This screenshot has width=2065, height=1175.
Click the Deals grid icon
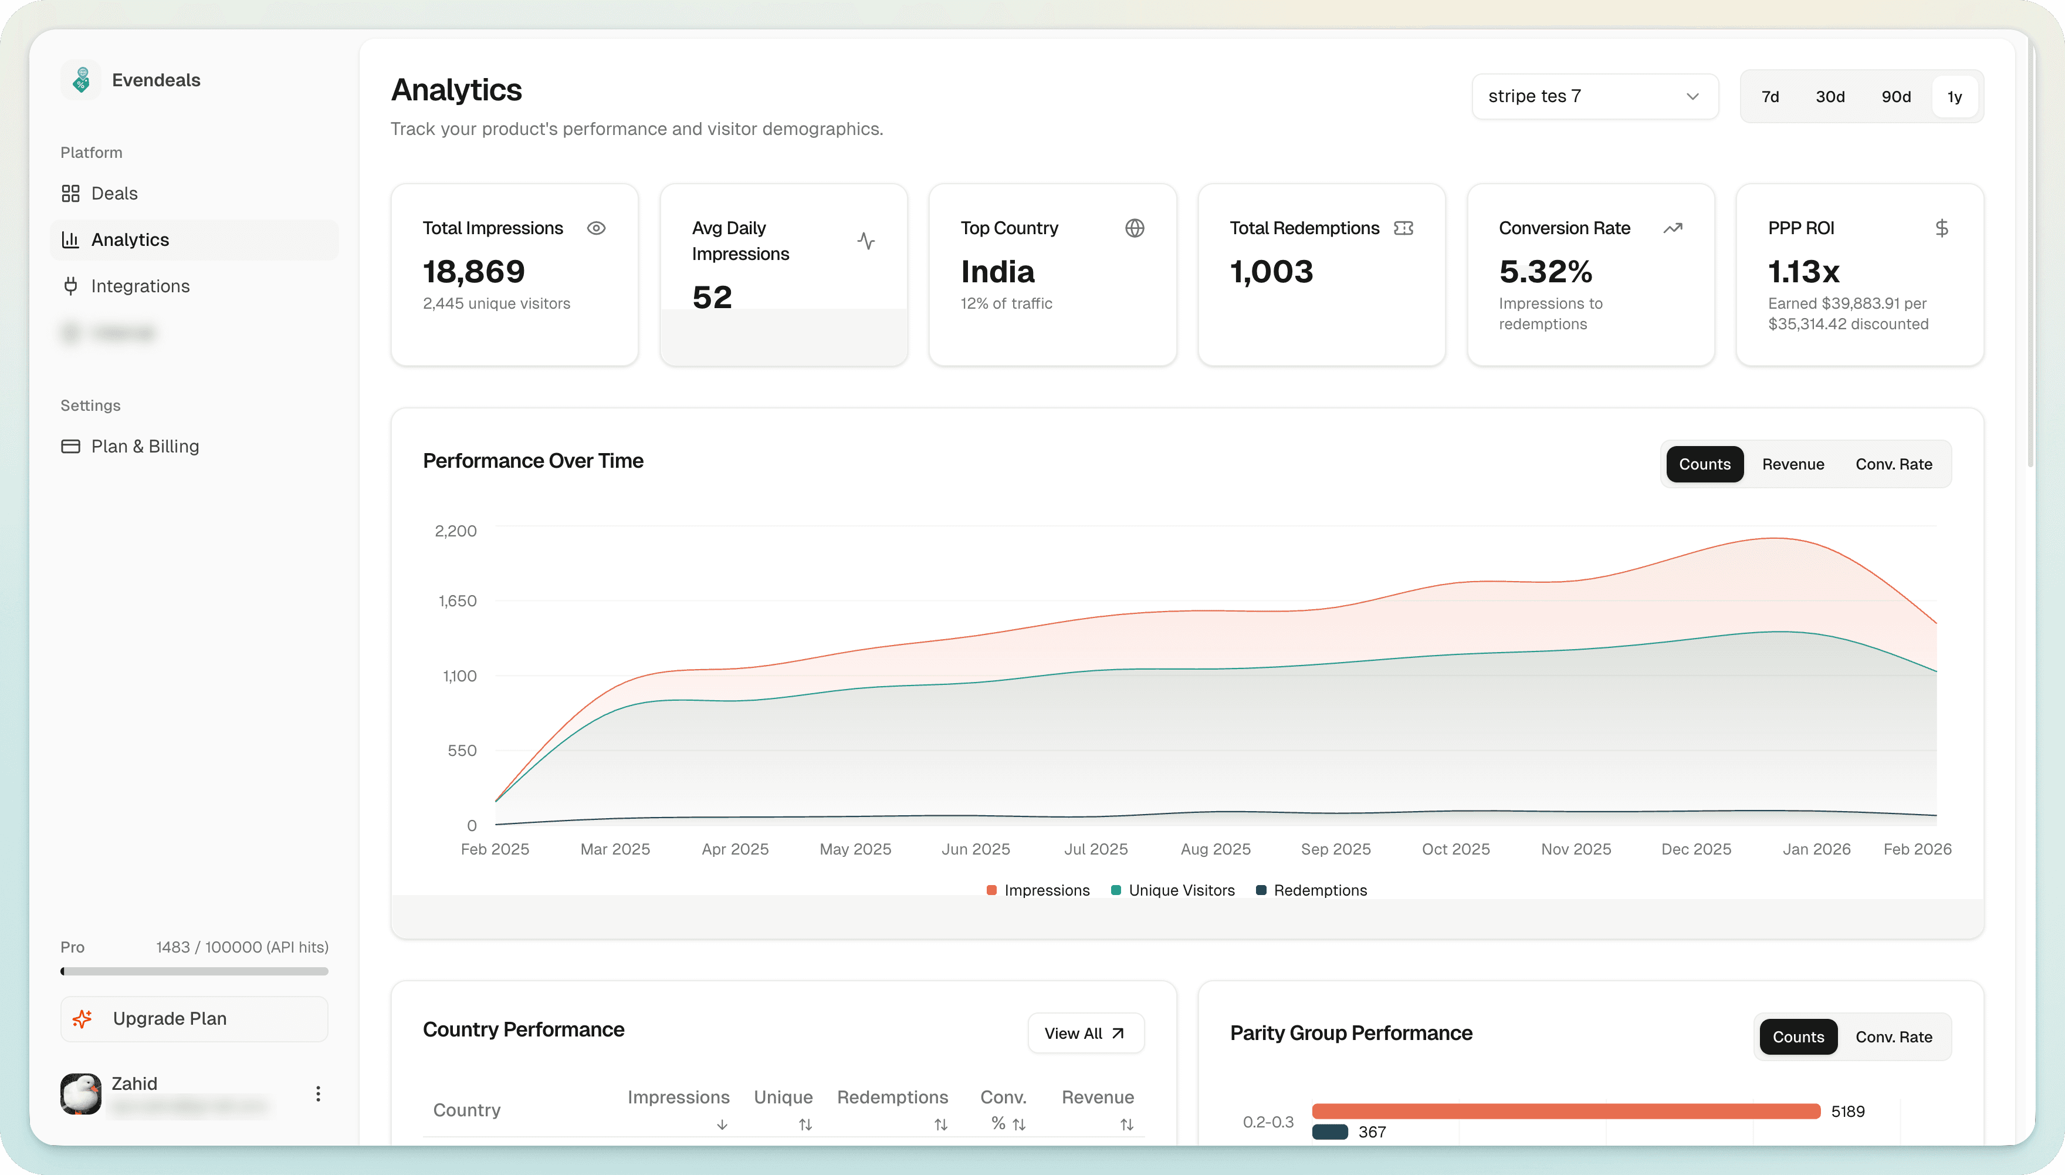pyautogui.click(x=71, y=193)
